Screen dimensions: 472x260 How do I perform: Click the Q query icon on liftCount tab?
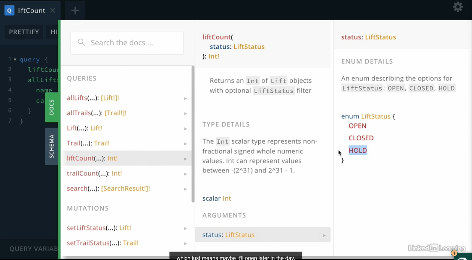coord(9,11)
